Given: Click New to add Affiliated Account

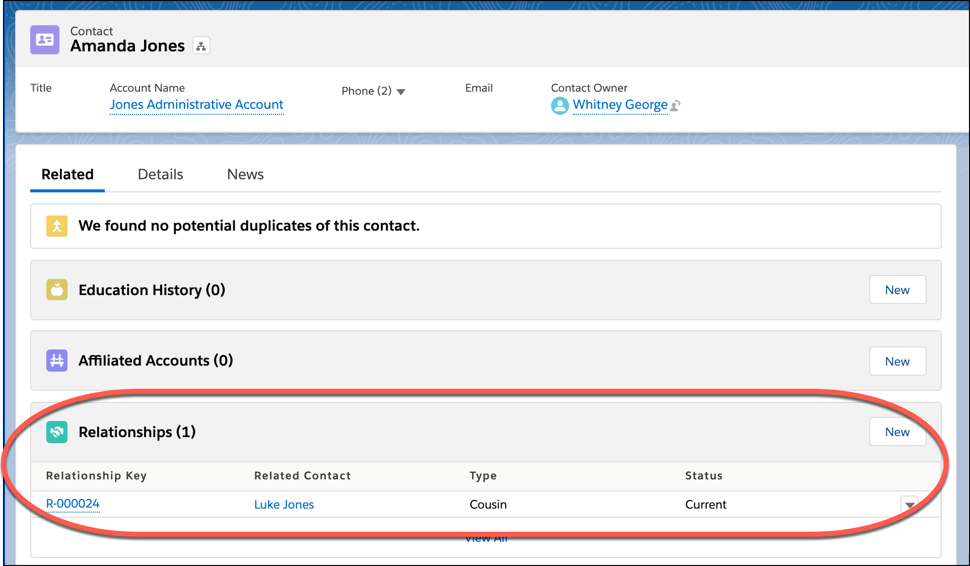Looking at the screenshot, I should point(897,361).
